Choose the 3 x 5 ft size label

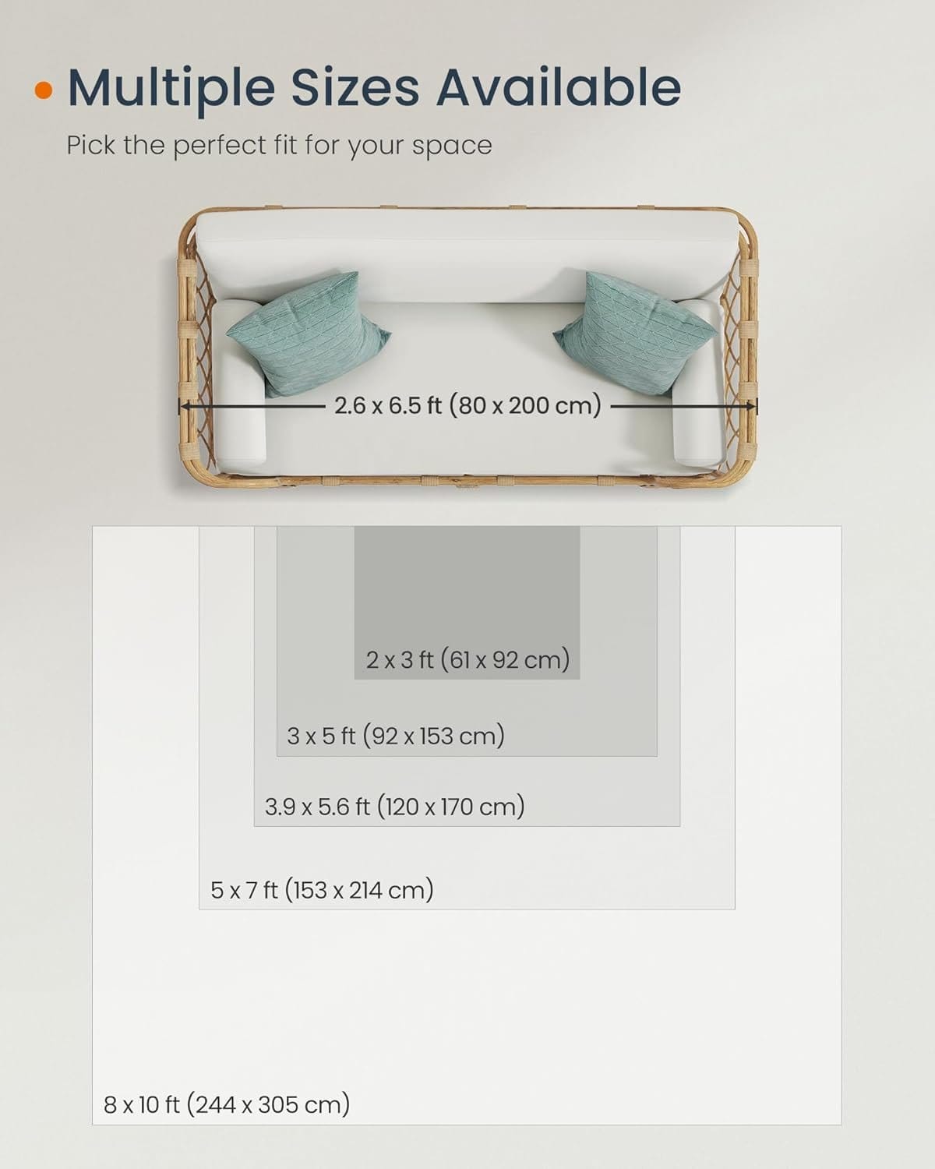[x=396, y=736]
